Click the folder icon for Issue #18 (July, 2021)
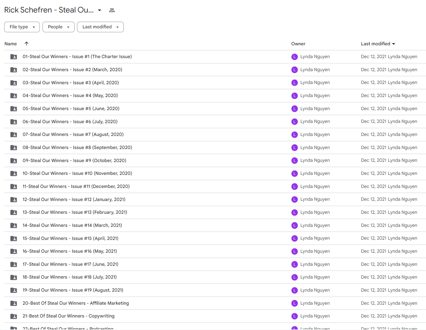 (14, 277)
